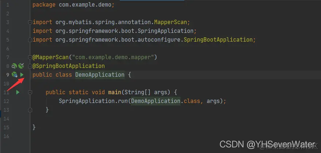Click line number 16 in the gutter
Screen dimensions: 321x153
[6, 136]
